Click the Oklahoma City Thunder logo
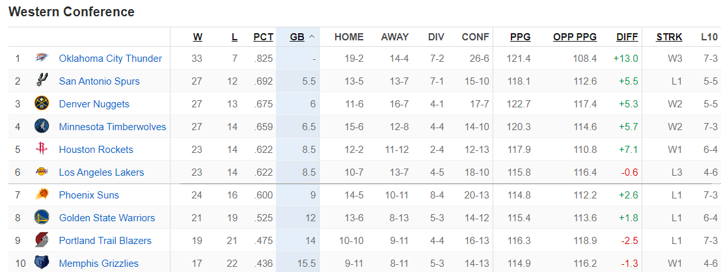 coord(42,59)
